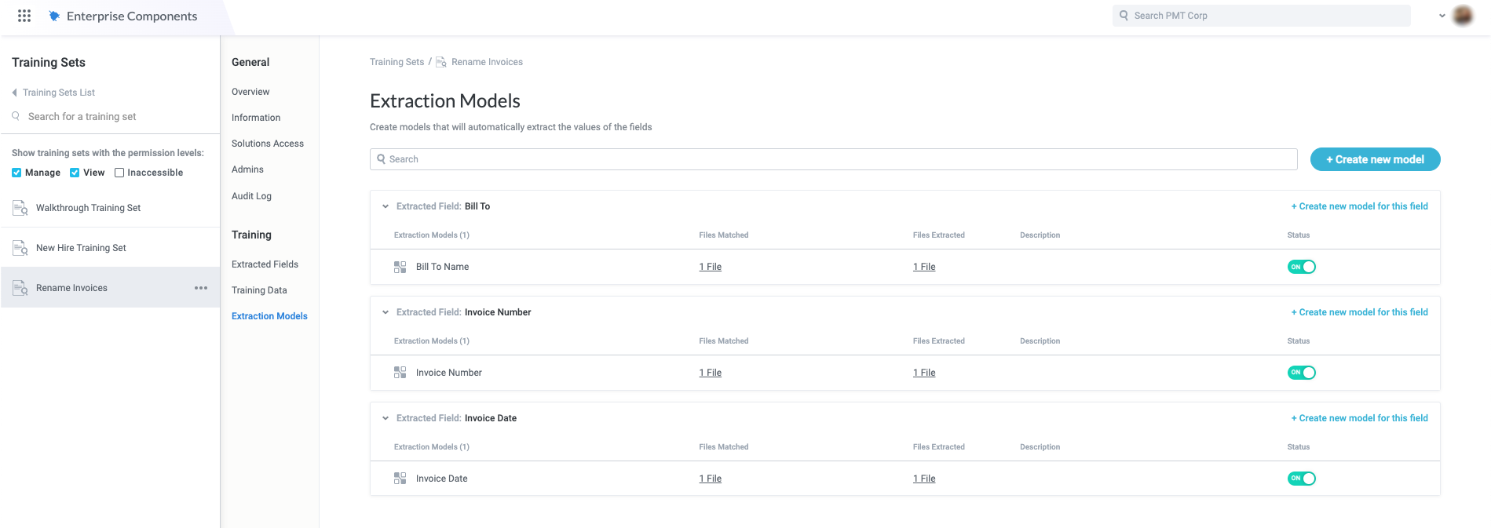Open the user profile avatar
The image size is (1491, 528).
tap(1463, 16)
